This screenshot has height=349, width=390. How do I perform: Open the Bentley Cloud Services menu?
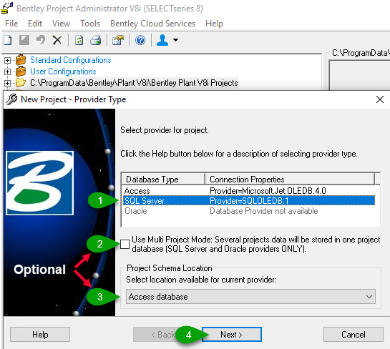pos(153,24)
